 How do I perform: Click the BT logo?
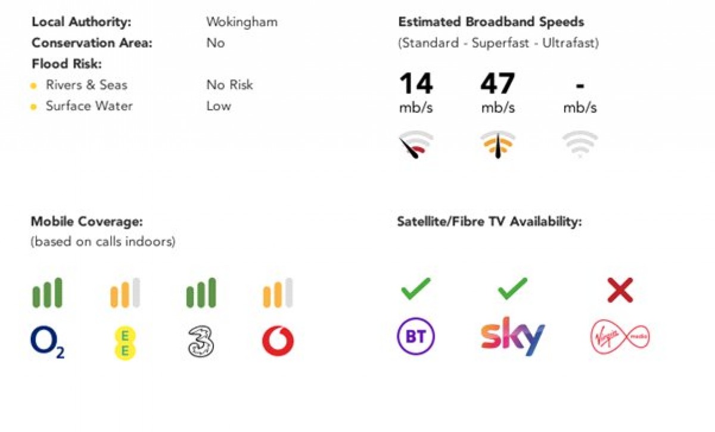[x=415, y=337]
